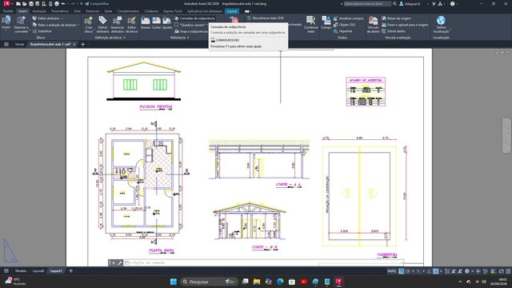The width and height of the screenshot is (512, 288).
Task: Click the Compartilhar share button
Action: [97, 3]
